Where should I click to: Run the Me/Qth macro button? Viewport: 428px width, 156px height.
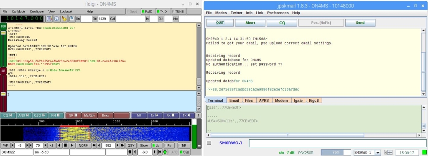coord(89,116)
